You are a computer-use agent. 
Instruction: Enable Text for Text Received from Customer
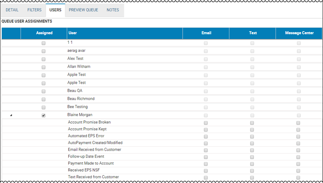252,177
